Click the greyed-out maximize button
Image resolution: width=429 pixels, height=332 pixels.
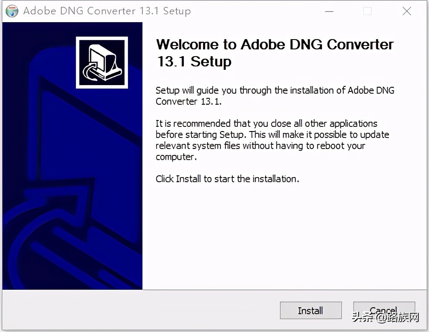point(367,11)
